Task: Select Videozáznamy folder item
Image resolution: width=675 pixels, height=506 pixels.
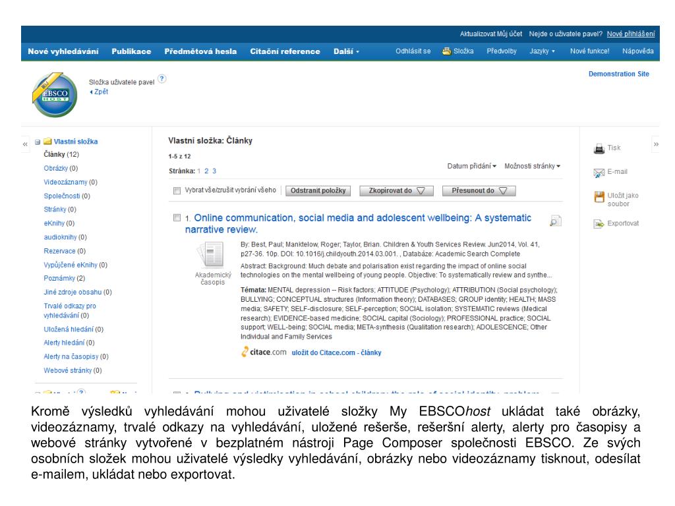Action: click(x=70, y=182)
